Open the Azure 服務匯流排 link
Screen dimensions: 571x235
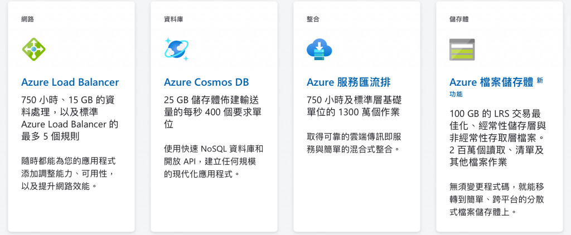coord(349,82)
